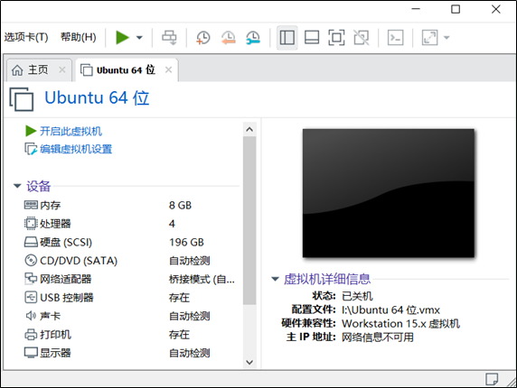The width and height of the screenshot is (517, 388).
Task: Click the Workstation 15.x 虚拟机 compatibility text
Action: [x=400, y=324]
